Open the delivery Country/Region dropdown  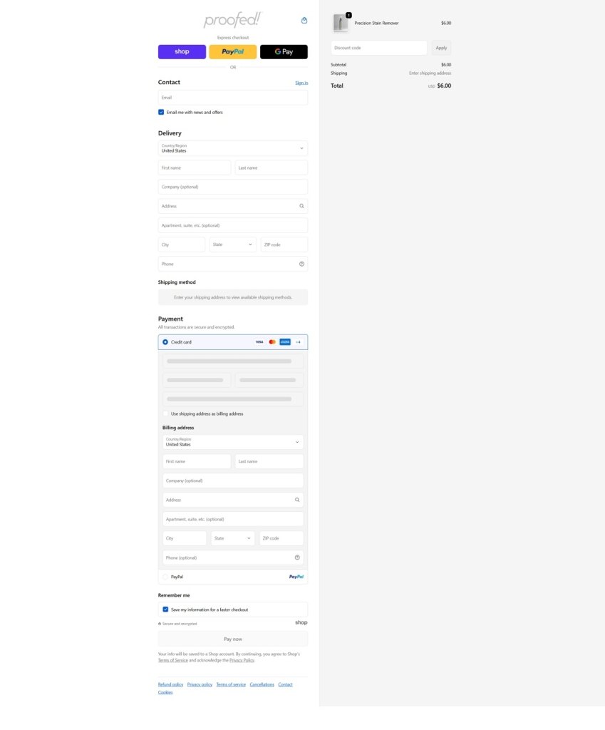232,148
